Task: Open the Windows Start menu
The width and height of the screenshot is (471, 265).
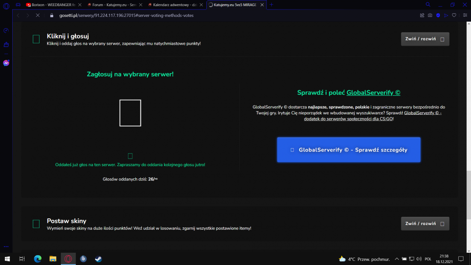Action: (x=7, y=259)
